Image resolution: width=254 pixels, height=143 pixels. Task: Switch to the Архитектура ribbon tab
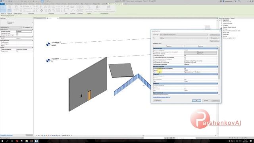point(9,4)
